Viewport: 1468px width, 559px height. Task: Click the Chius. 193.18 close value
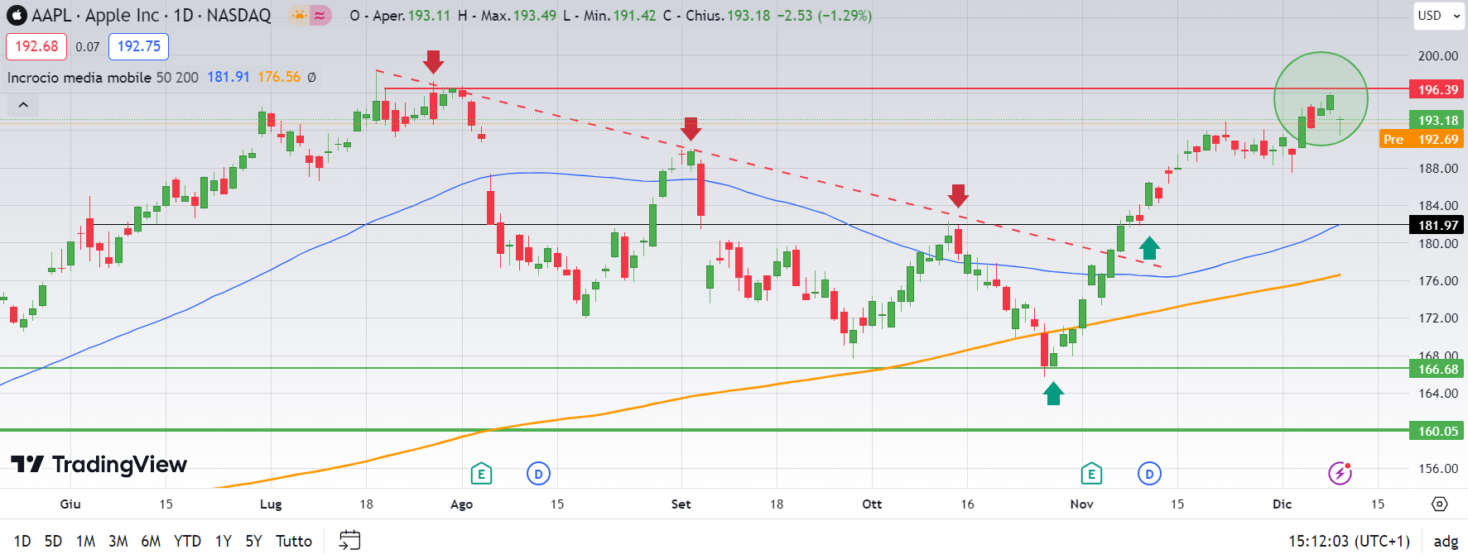click(x=728, y=16)
